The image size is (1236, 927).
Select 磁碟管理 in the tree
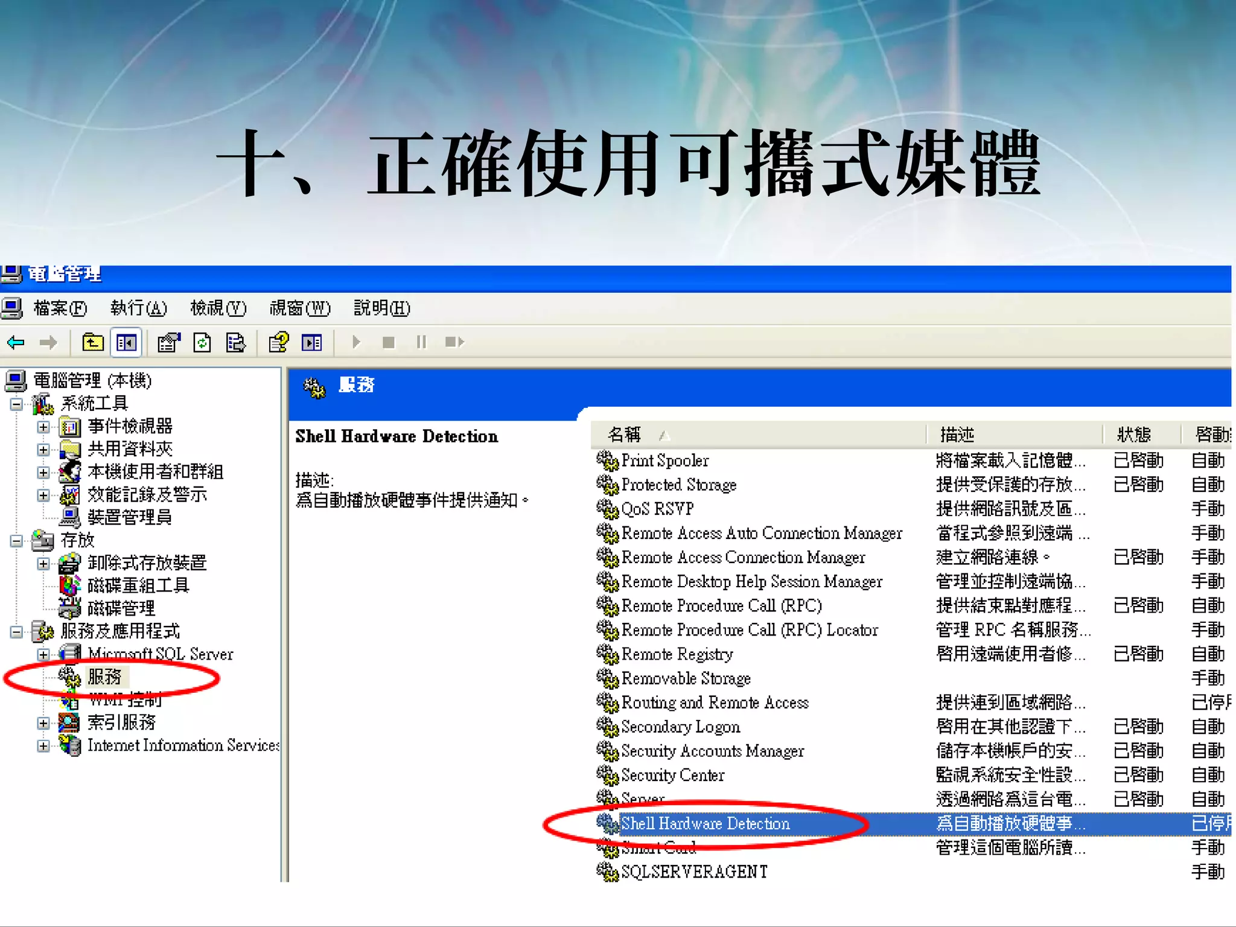click(121, 608)
